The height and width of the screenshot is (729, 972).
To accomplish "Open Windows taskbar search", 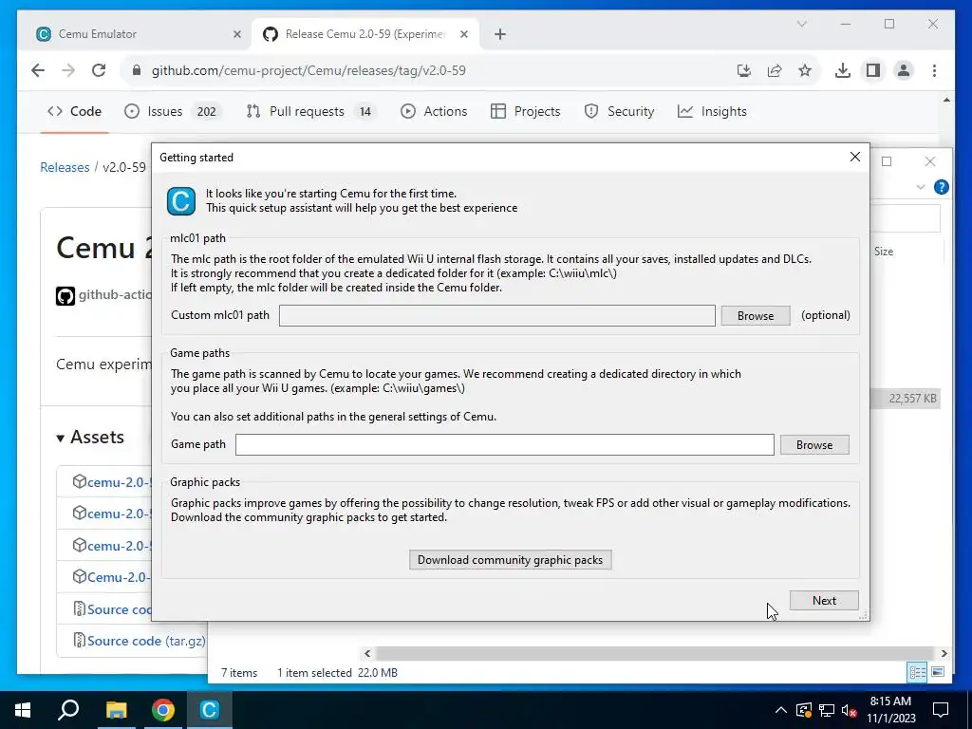I will pyautogui.click(x=68, y=710).
